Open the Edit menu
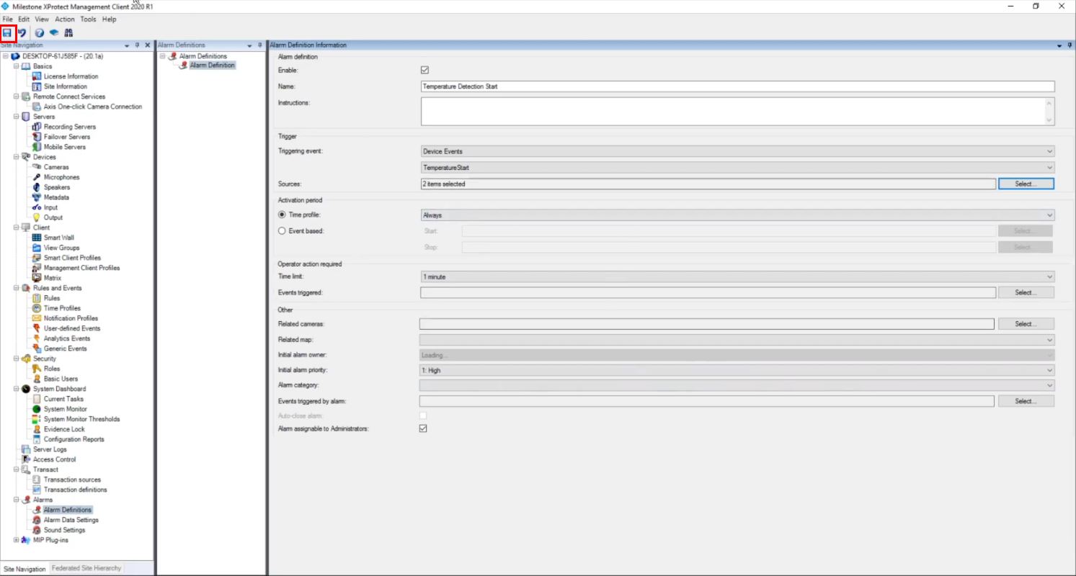Screen dimensions: 1076x576 pyautogui.click(x=24, y=19)
